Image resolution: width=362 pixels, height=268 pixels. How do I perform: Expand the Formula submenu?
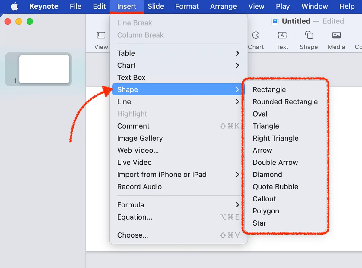tap(178, 205)
